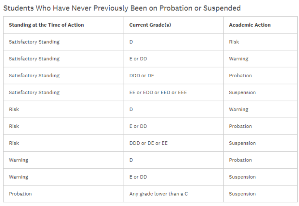Screen dimensions: 299x206
Task: Click the grade cell reading exactly "DDD or DE"
Action: (142, 76)
